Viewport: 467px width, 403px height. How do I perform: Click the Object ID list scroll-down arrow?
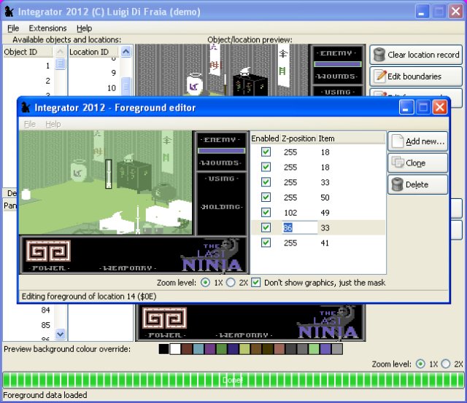[x=60, y=334]
